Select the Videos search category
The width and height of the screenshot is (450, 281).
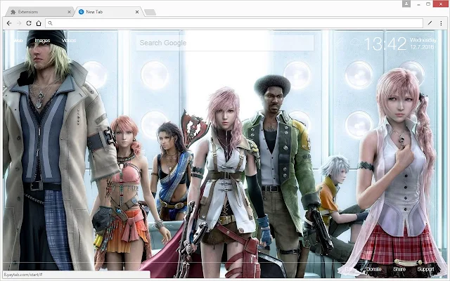[x=69, y=41]
